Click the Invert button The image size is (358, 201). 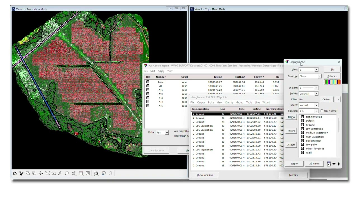coord(291,131)
